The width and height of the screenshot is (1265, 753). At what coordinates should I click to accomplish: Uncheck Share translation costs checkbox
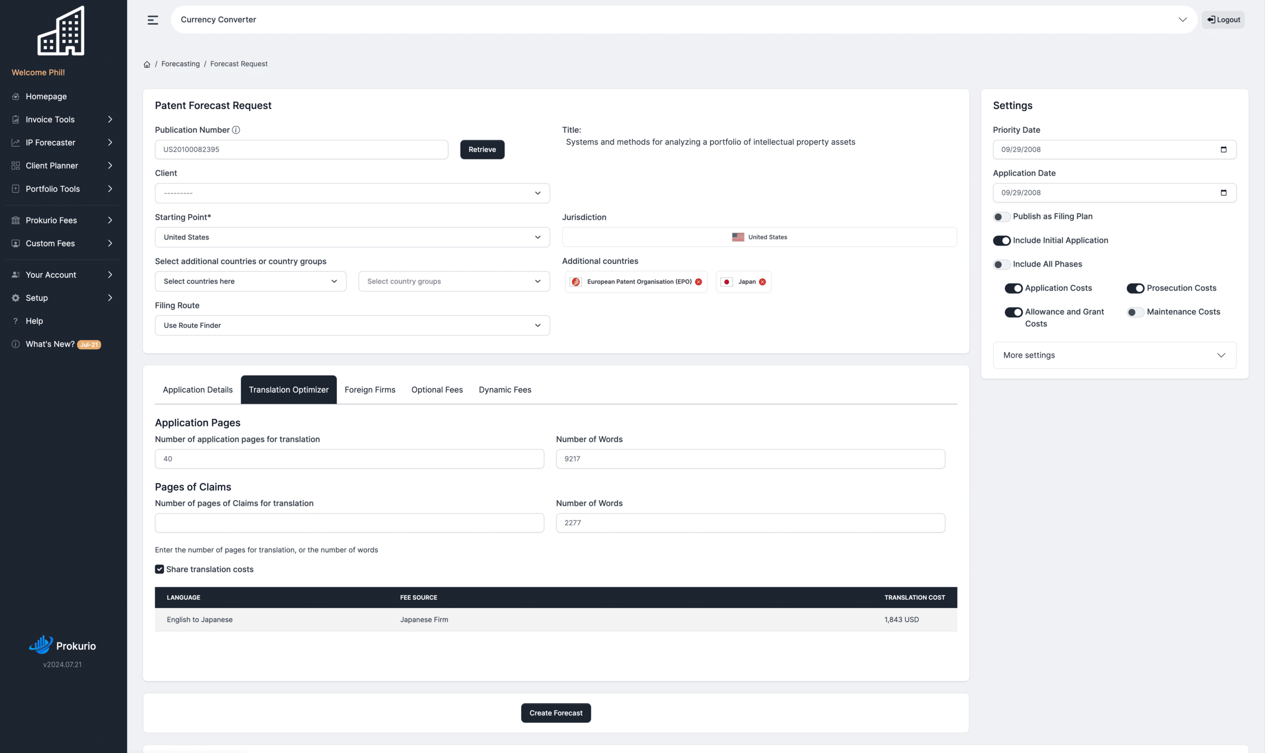tap(159, 569)
